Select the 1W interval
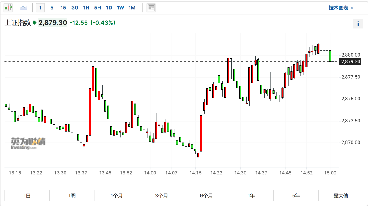Image resolution: width=369 pixels, height=207 pixels. 120,8
